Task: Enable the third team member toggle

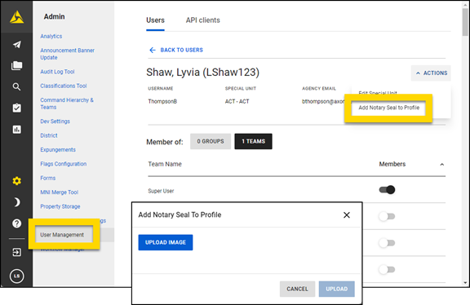Action: point(387,243)
